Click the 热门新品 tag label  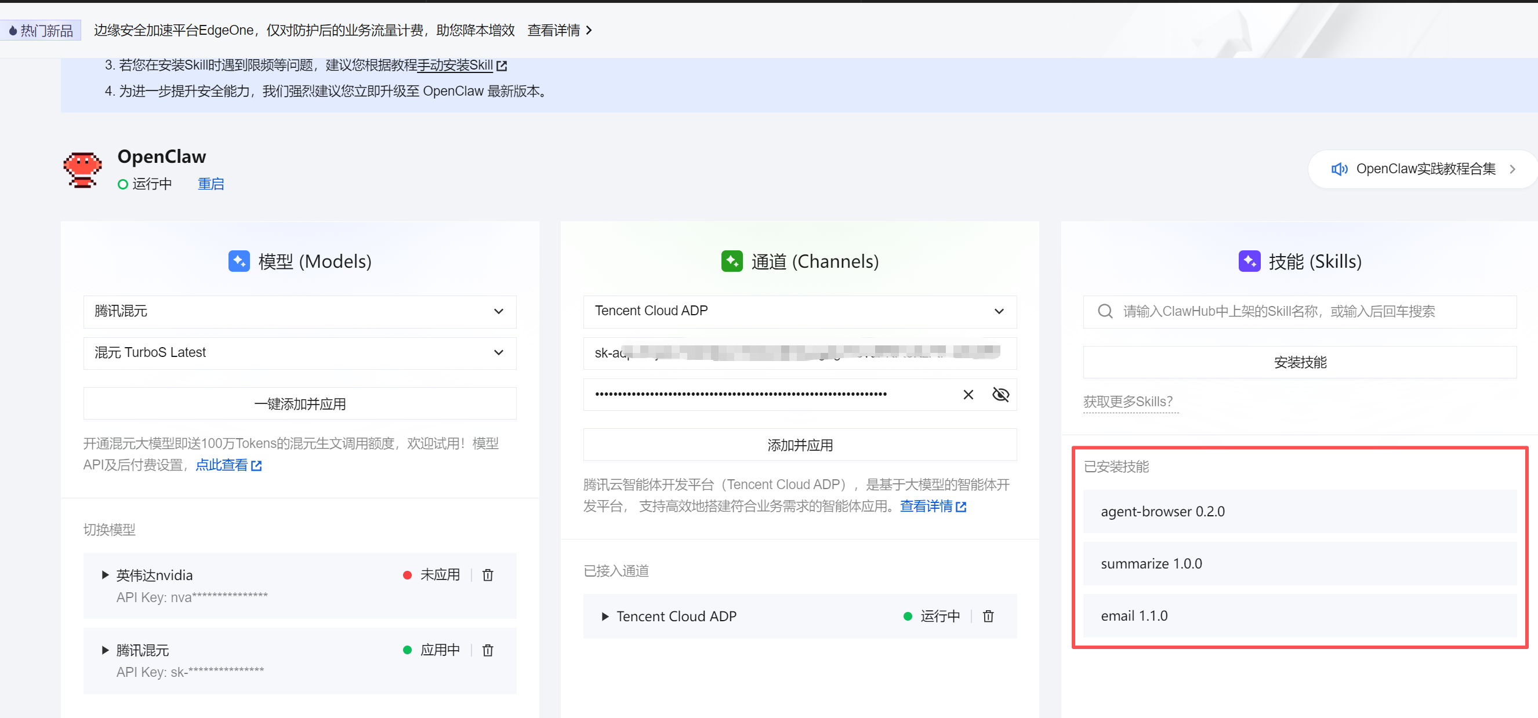[x=41, y=31]
